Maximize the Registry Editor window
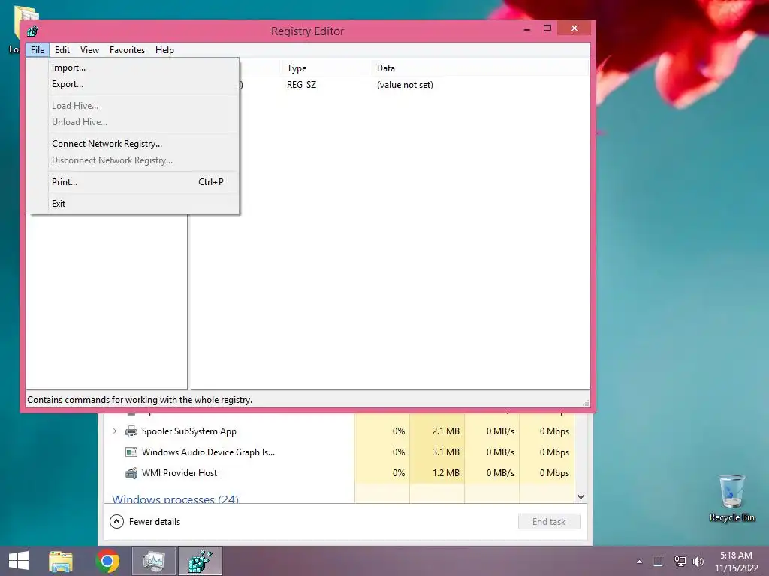The height and width of the screenshot is (576, 769). click(547, 28)
